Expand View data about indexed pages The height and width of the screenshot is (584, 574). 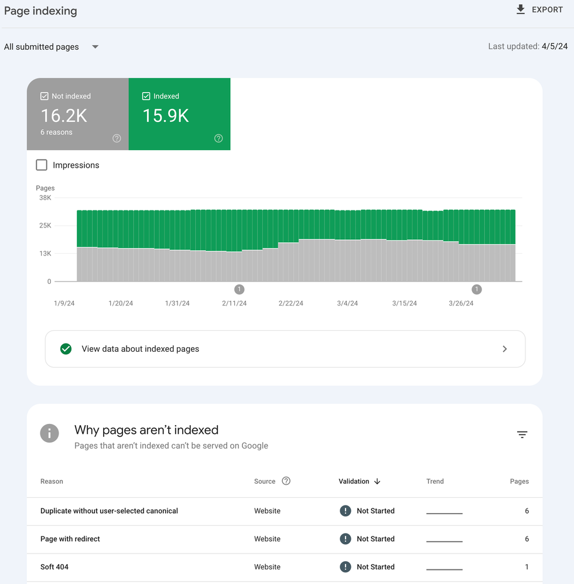tap(504, 348)
